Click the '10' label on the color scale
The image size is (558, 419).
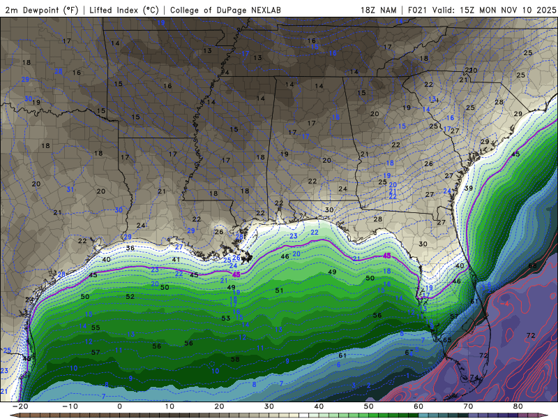169,406
